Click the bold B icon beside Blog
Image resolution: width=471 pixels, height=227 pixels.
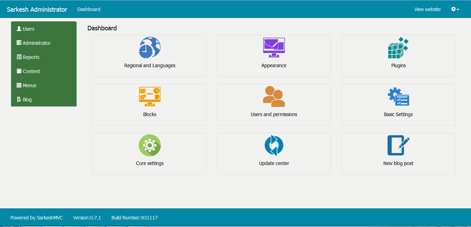pyautogui.click(x=19, y=99)
